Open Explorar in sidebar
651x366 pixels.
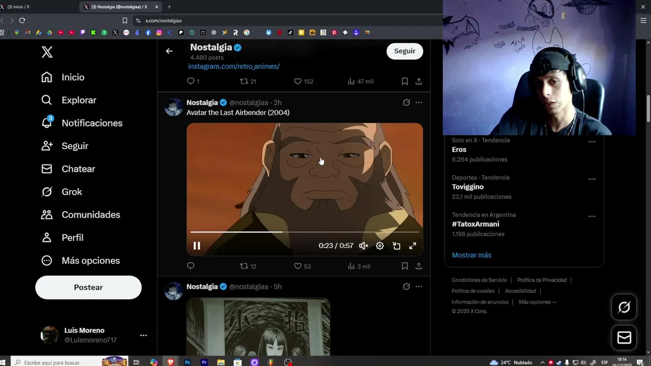point(69,100)
